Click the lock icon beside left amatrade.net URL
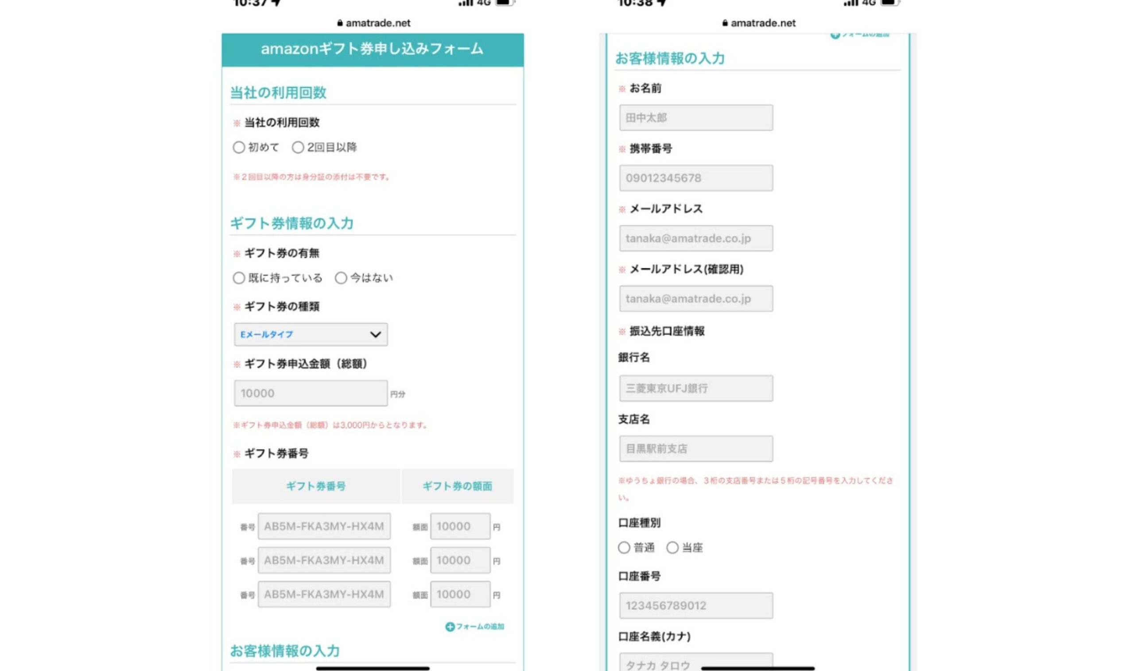1134x671 pixels. (x=340, y=23)
